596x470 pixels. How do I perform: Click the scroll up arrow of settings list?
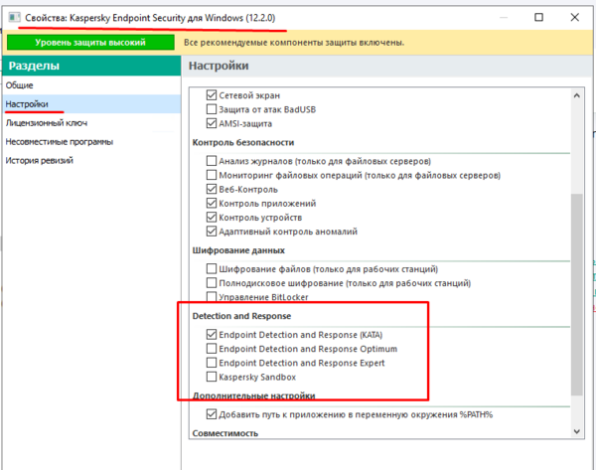(576, 95)
